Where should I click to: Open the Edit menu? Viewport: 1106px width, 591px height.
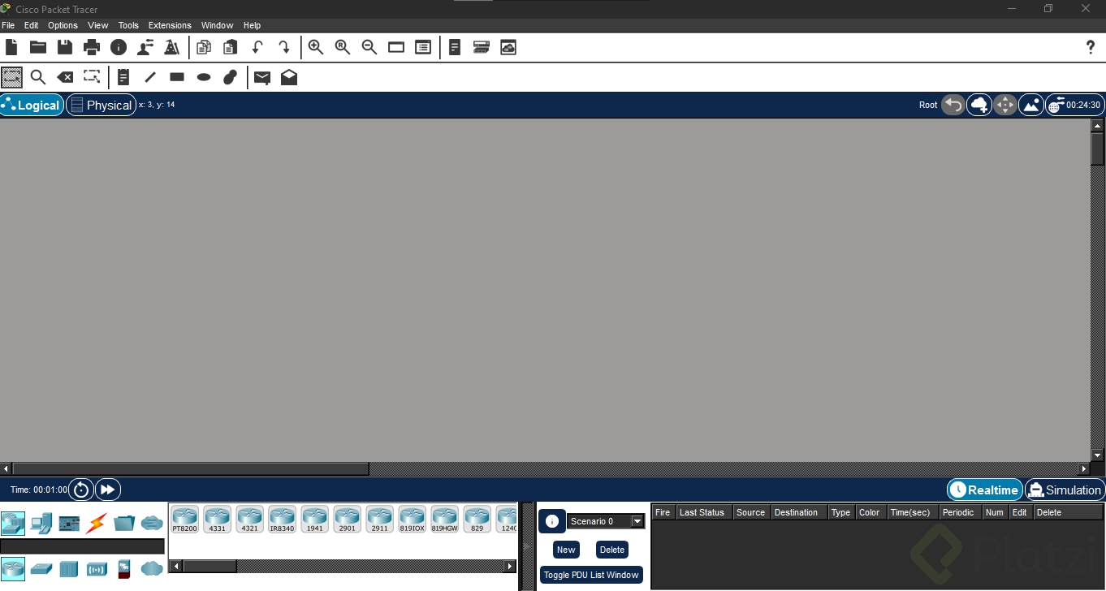click(x=32, y=25)
